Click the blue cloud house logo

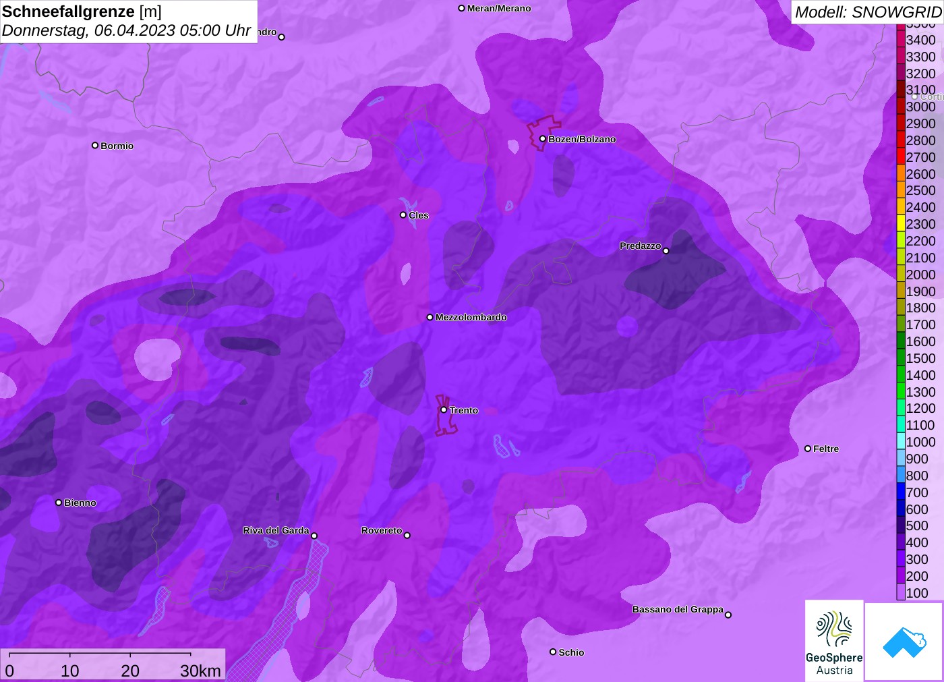[904, 642]
